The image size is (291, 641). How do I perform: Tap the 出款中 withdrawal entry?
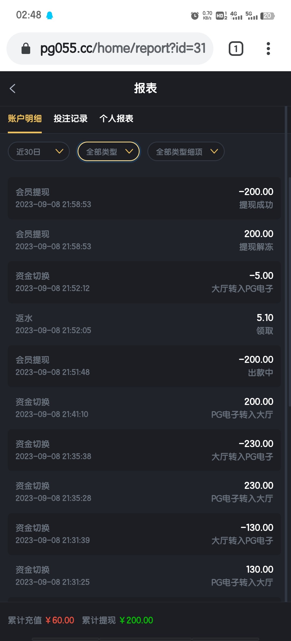point(144,366)
